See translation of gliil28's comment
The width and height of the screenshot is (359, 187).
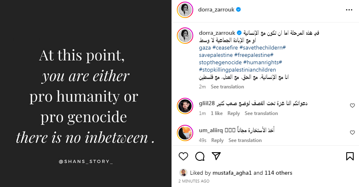pyautogui.click(x=261, y=113)
